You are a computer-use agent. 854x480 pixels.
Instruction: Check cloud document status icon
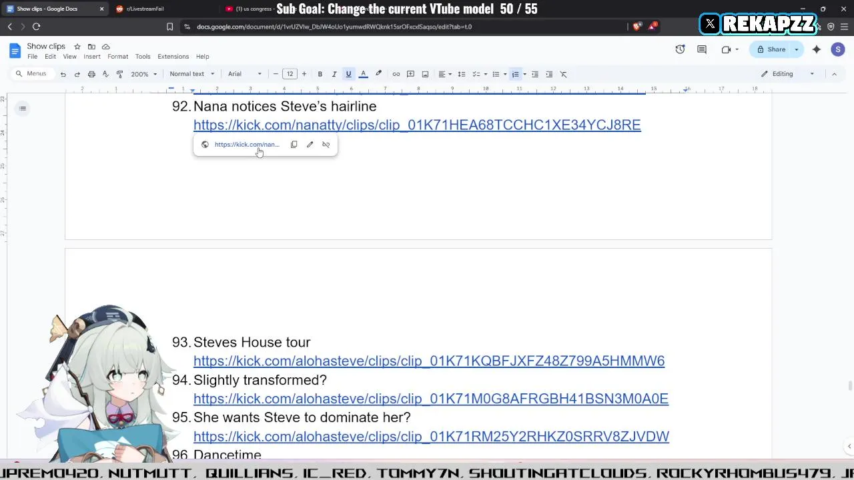(105, 47)
